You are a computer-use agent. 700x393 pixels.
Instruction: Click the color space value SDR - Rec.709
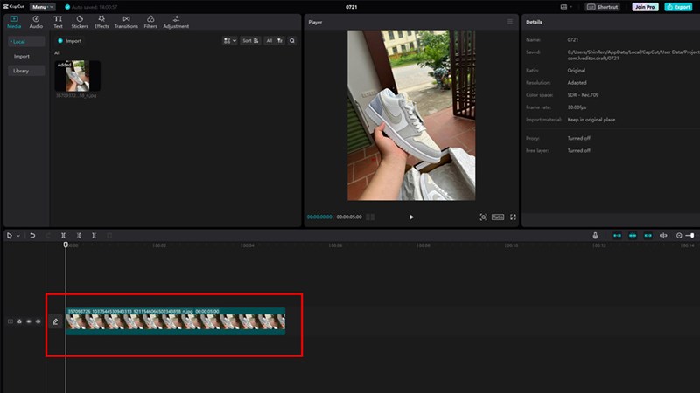pos(583,95)
